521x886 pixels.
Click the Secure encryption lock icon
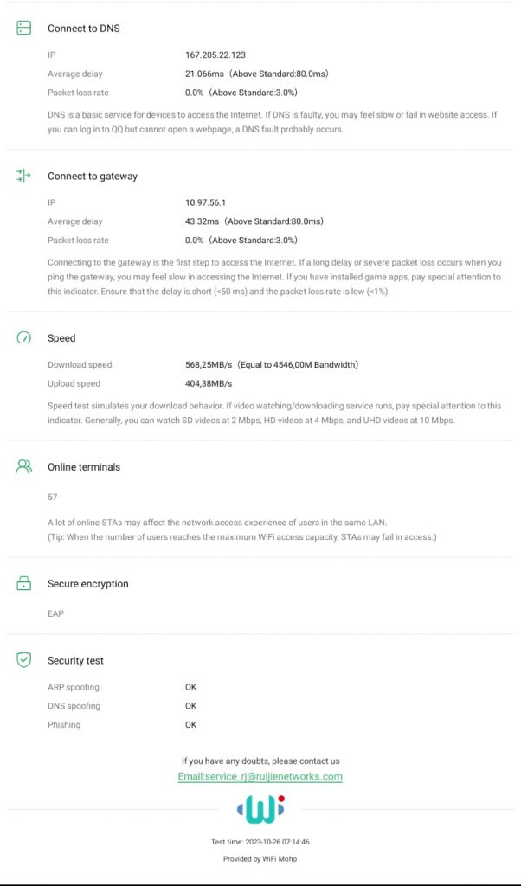pos(23,584)
